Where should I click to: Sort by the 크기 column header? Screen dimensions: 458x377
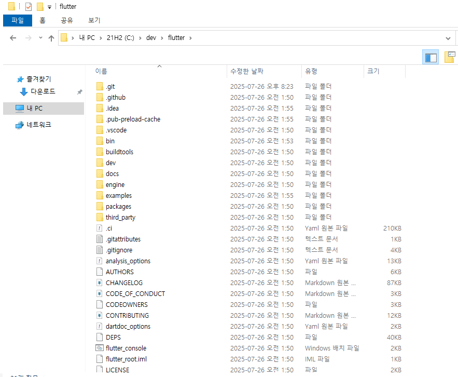pyautogui.click(x=385, y=71)
